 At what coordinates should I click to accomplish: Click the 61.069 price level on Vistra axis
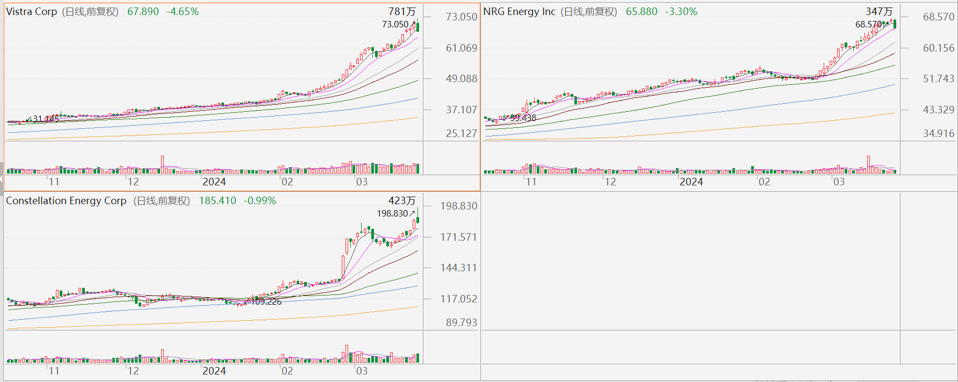coord(462,48)
